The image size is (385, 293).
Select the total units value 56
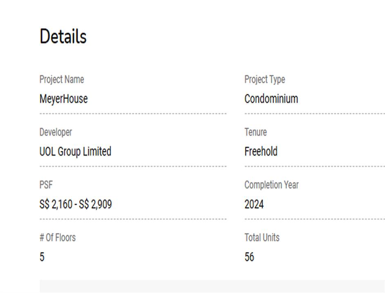(x=249, y=257)
